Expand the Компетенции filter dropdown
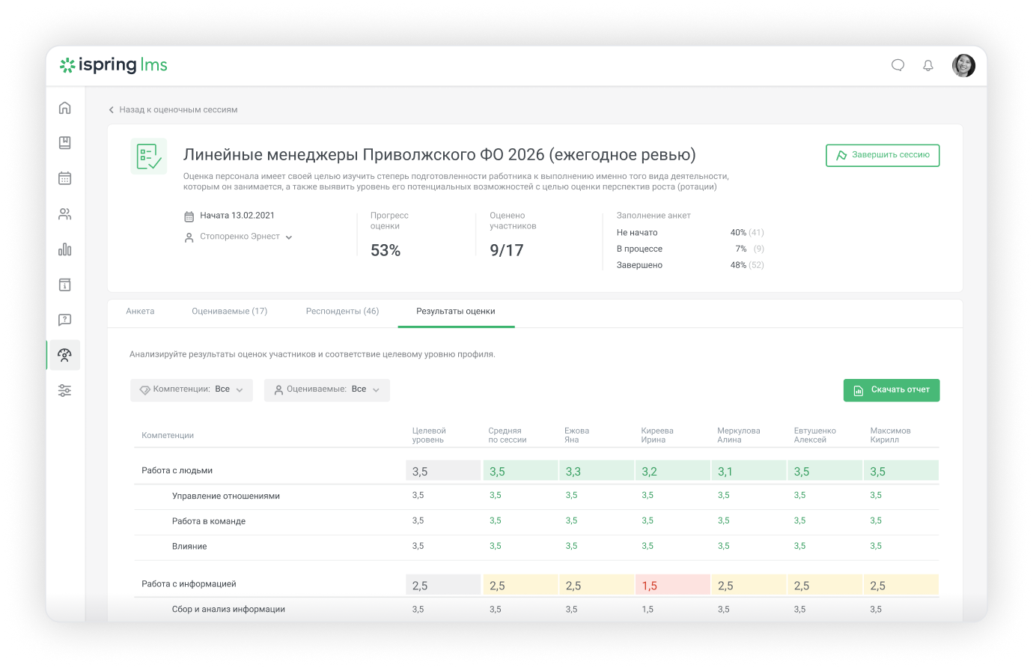The image size is (1033, 668). (x=192, y=390)
